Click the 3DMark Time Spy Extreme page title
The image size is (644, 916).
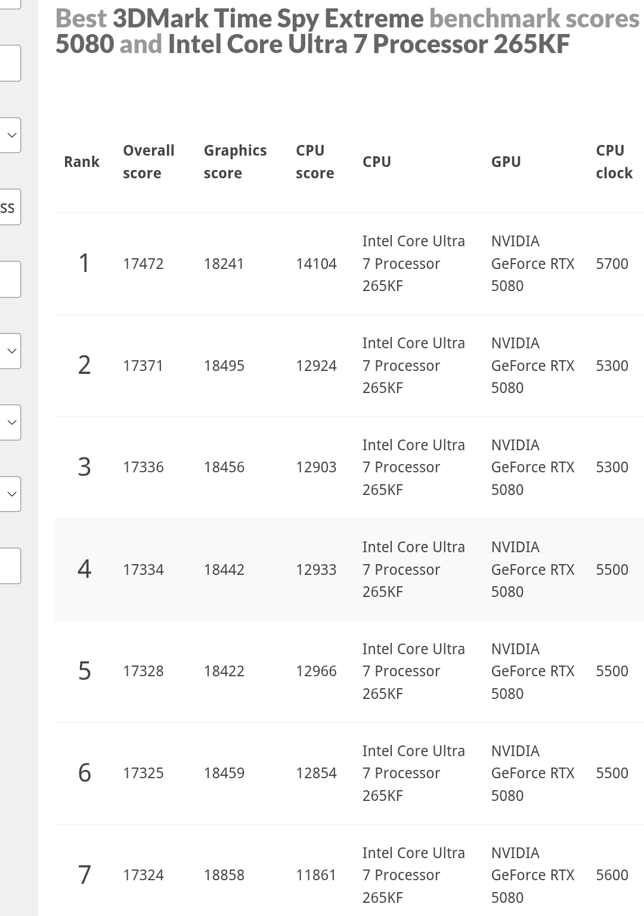pos(348,32)
